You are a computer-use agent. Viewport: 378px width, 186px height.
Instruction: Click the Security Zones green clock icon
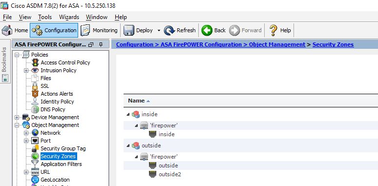(x=35, y=156)
